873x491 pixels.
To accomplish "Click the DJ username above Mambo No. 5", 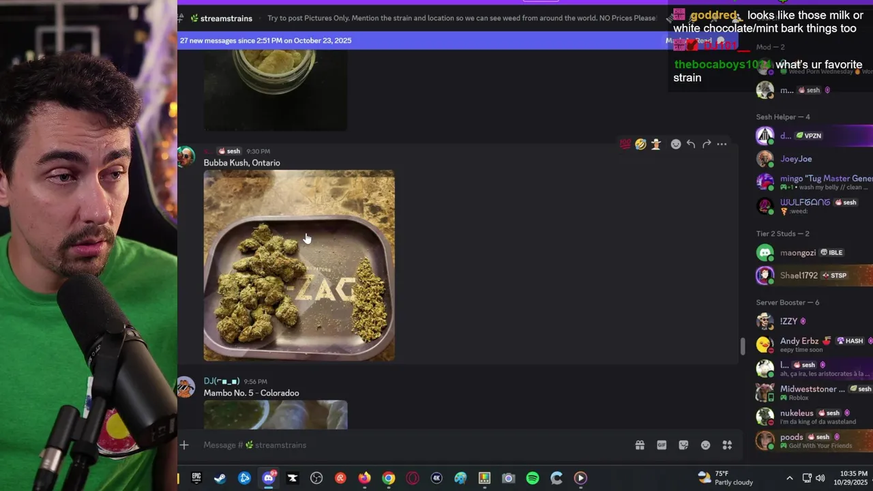I will [222, 381].
